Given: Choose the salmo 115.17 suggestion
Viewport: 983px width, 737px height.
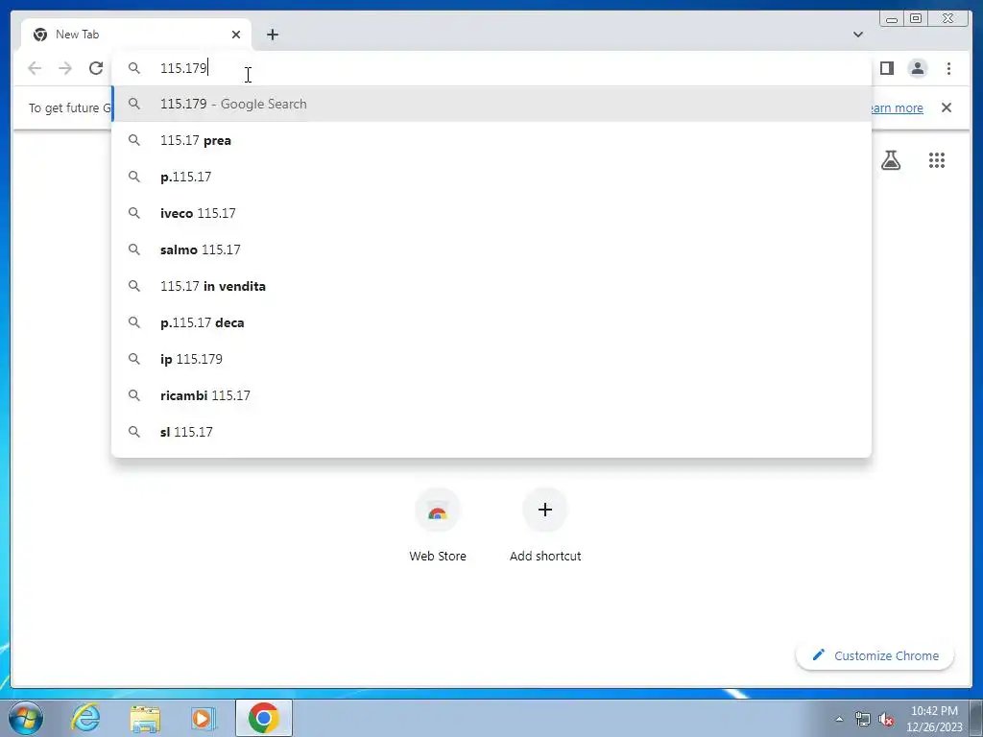Looking at the screenshot, I should pos(491,250).
